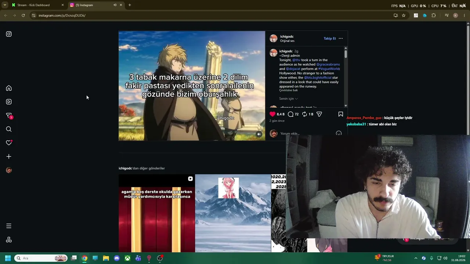470x264 pixels.
Task: Repost the post with the repost icon
Action: pyautogui.click(x=304, y=114)
